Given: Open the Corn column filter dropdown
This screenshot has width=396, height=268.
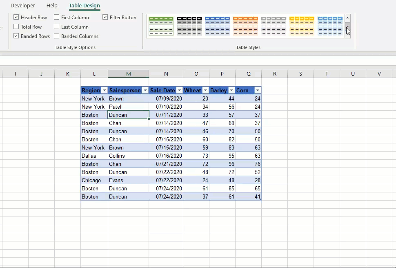Looking at the screenshot, I should point(258,90).
